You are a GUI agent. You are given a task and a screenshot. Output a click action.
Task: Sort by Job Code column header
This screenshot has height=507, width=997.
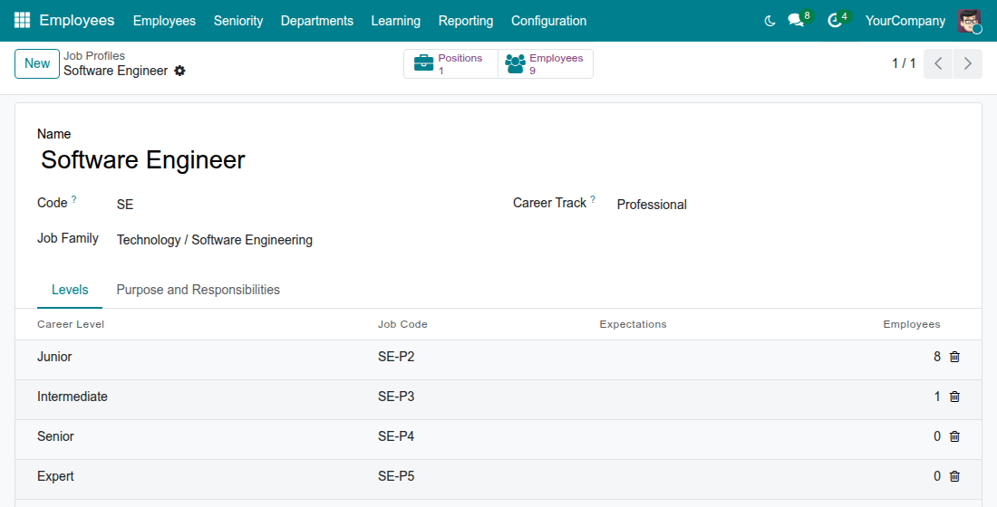click(x=402, y=325)
